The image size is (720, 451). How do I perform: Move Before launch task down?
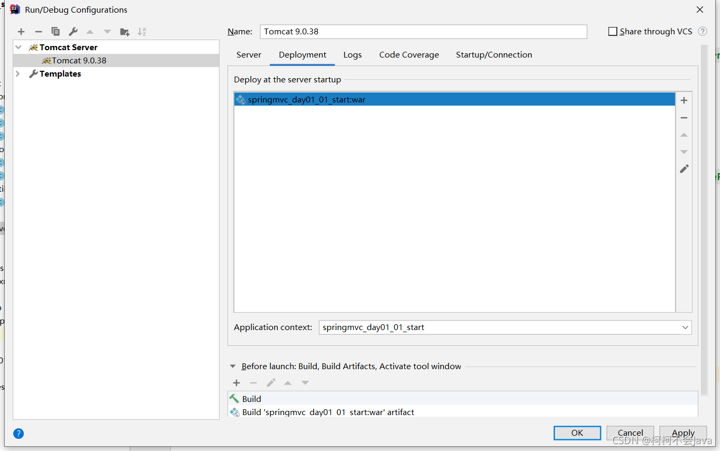pyautogui.click(x=305, y=383)
